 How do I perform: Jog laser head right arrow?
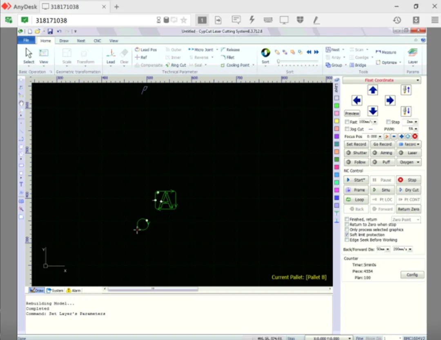click(x=390, y=100)
